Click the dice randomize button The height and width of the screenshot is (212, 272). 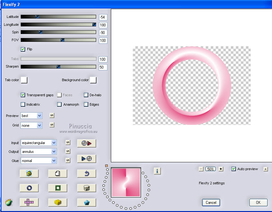(x=87, y=188)
